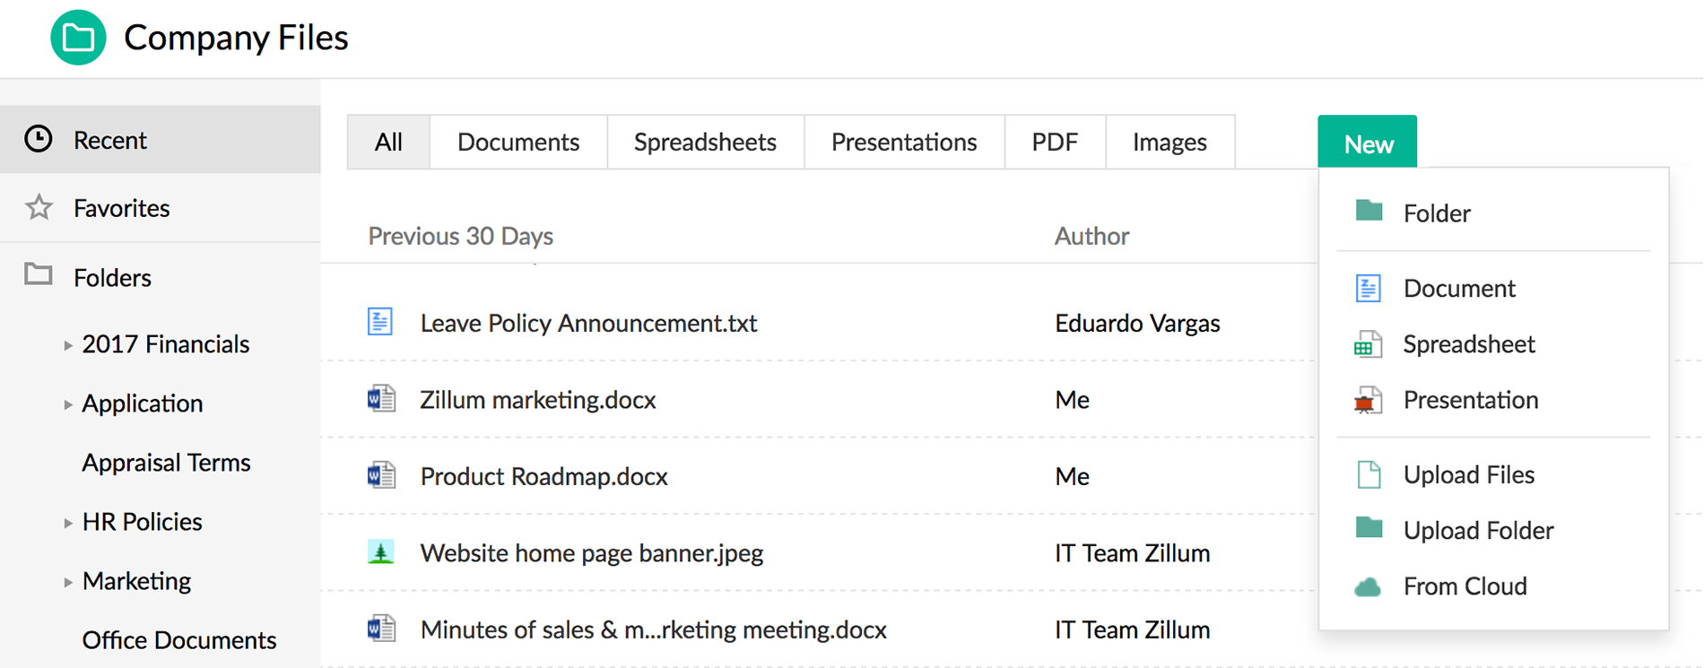Click the Spreadsheet icon in the New menu
This screenshot has width=1704, height=668.
click(1368, 345)
